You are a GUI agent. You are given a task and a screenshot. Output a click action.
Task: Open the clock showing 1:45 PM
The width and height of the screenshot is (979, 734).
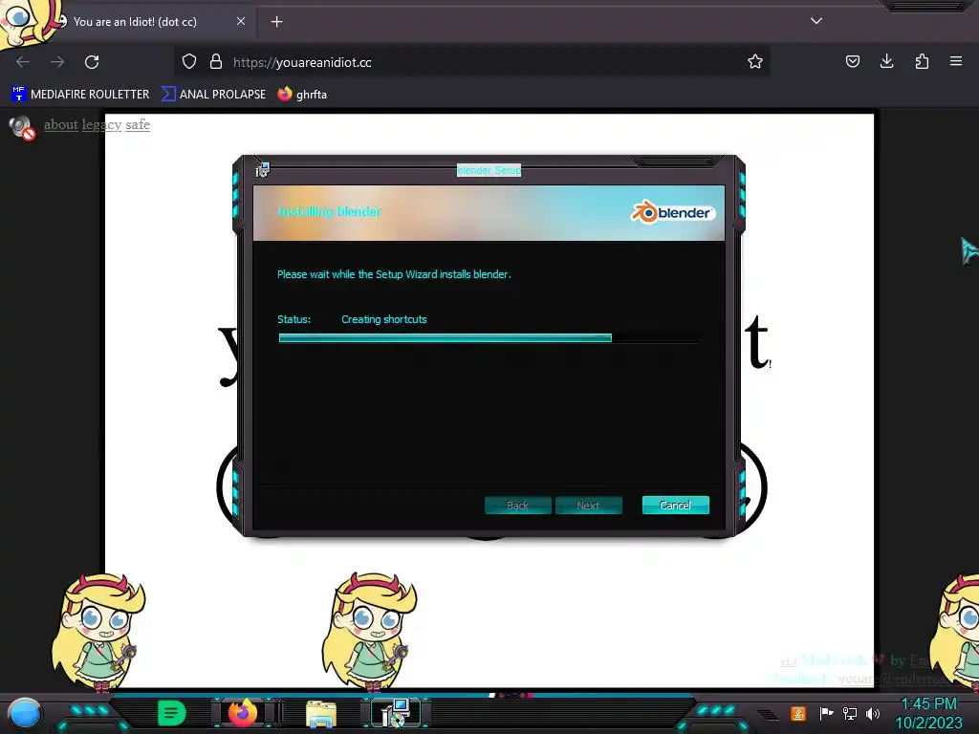[x=928, y=713]
